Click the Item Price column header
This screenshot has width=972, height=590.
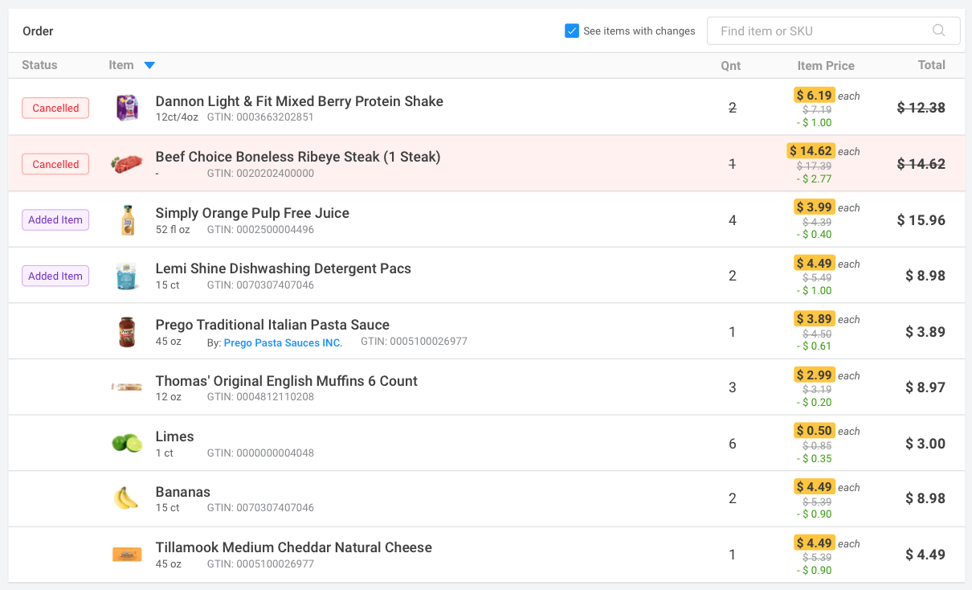tap(825, 66)
